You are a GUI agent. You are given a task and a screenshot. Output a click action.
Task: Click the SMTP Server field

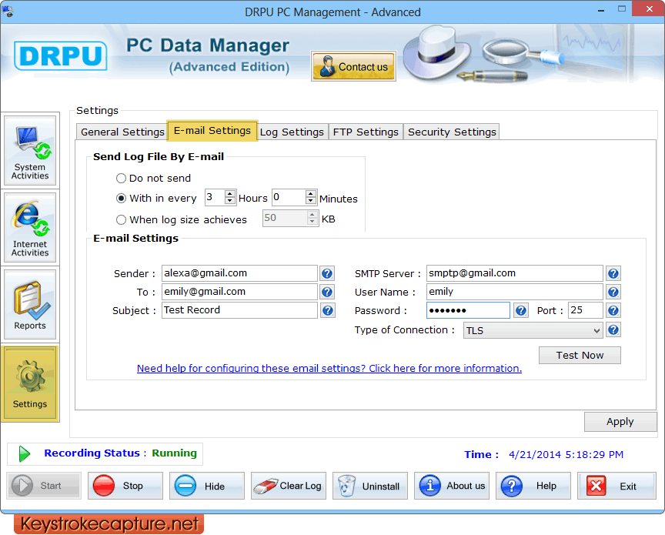[x=514, y=273]
